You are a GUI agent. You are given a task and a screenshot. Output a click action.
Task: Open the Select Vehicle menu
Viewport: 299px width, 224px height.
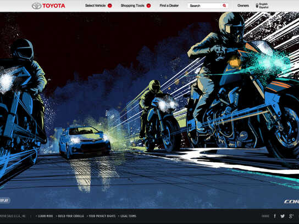tap(95, 5)
